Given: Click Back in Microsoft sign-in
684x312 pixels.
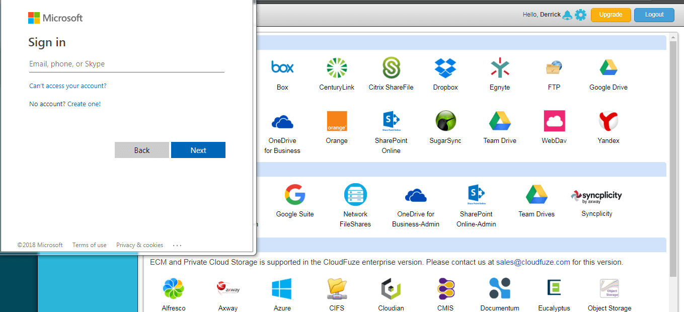Looking at the screenshot, I should 142,150.
